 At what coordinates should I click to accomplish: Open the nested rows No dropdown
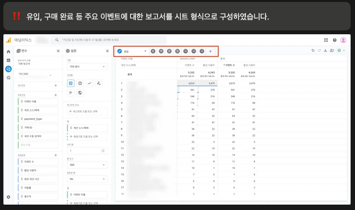87,179
